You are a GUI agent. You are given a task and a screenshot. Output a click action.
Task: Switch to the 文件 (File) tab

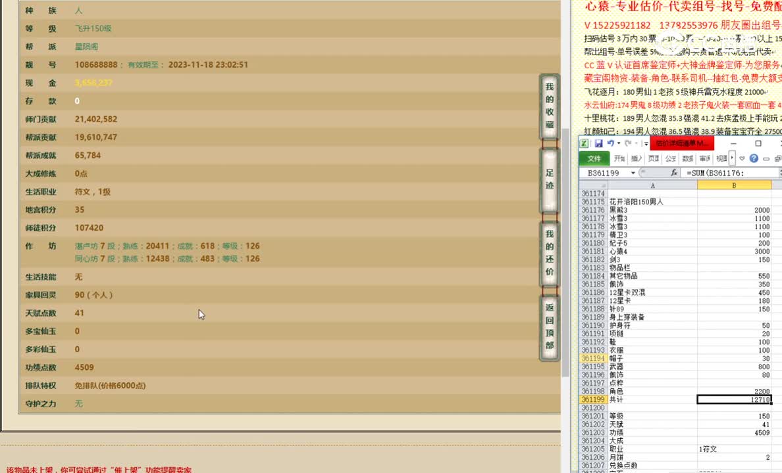[595, 159]
